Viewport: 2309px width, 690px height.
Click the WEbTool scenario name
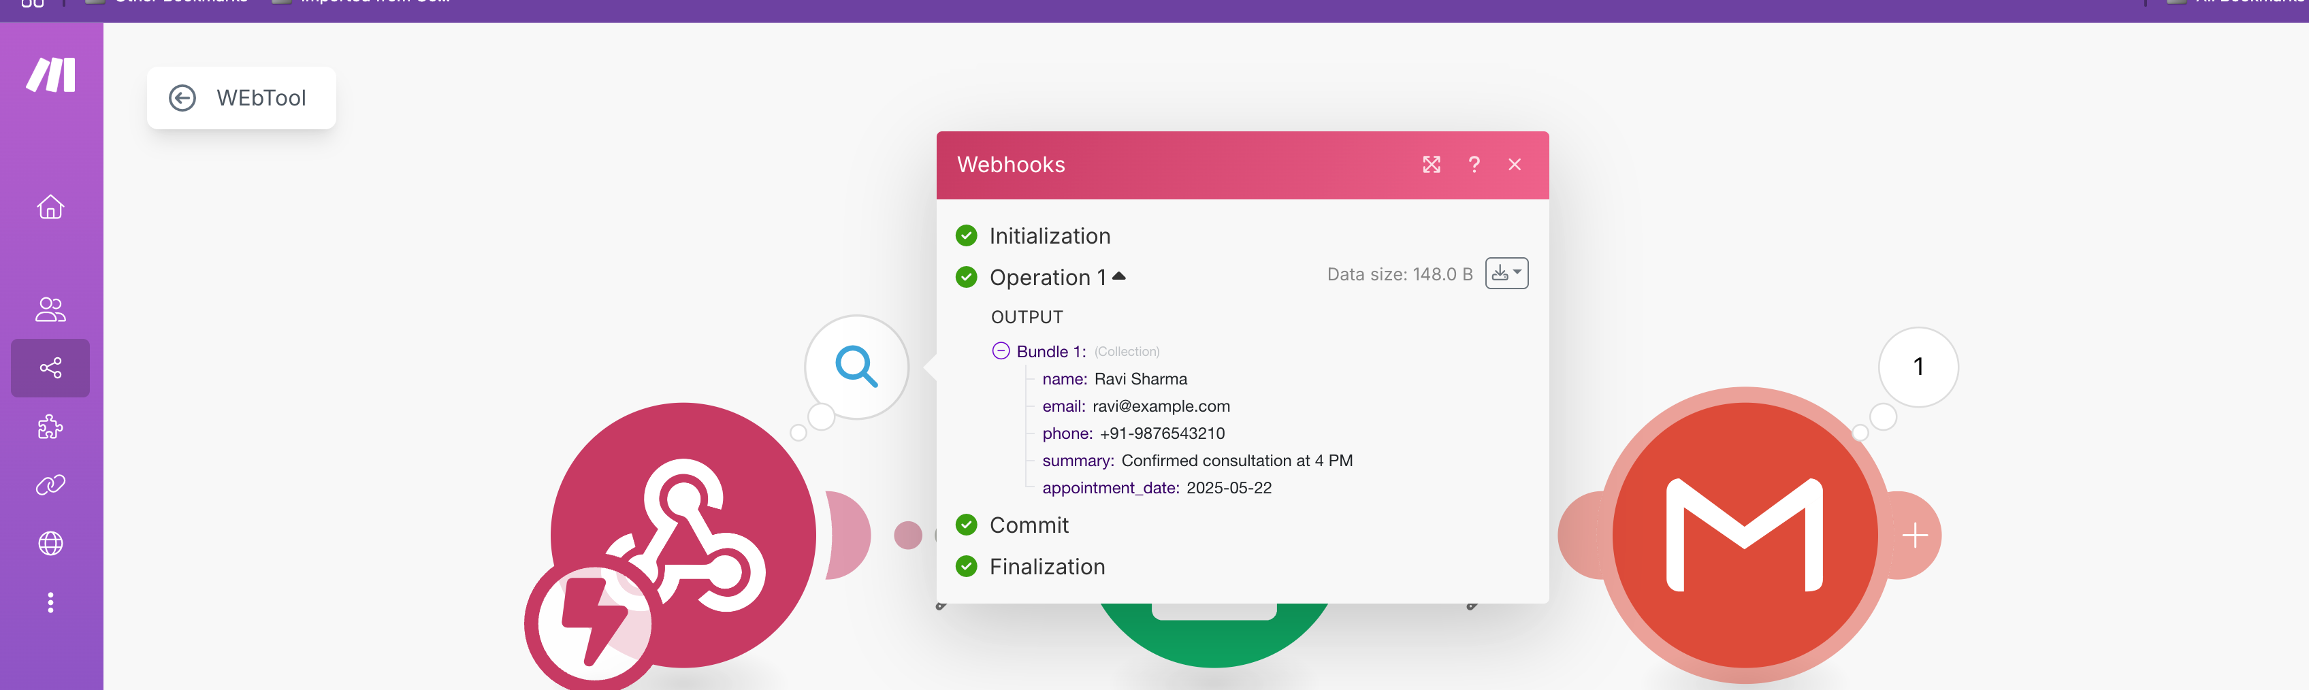[261, 98]
